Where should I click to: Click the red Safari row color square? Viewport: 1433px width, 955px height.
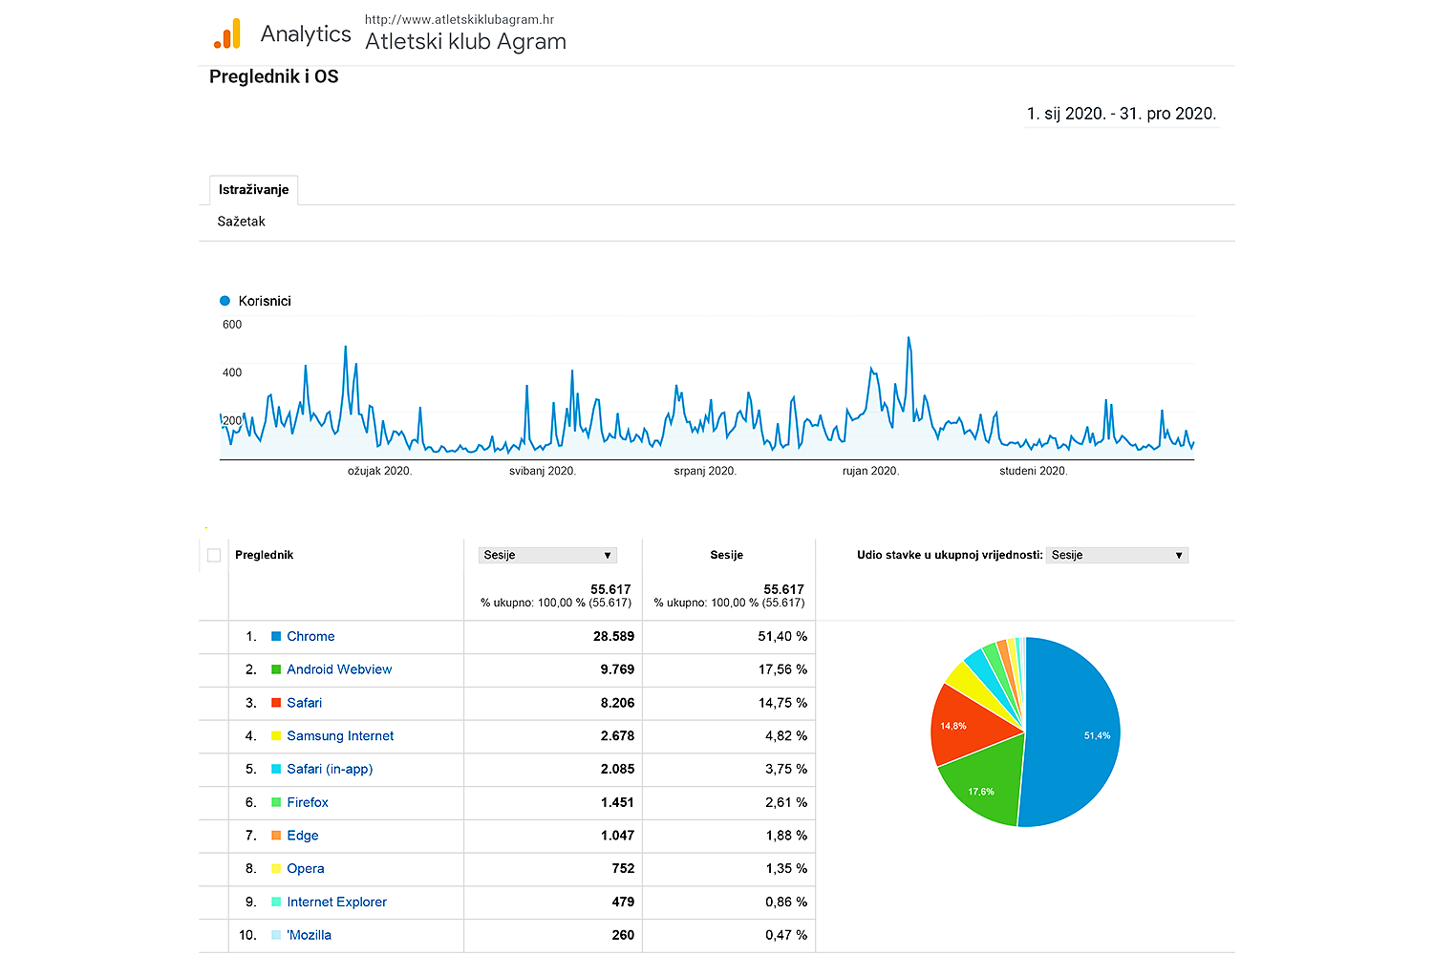click(276, 703)
